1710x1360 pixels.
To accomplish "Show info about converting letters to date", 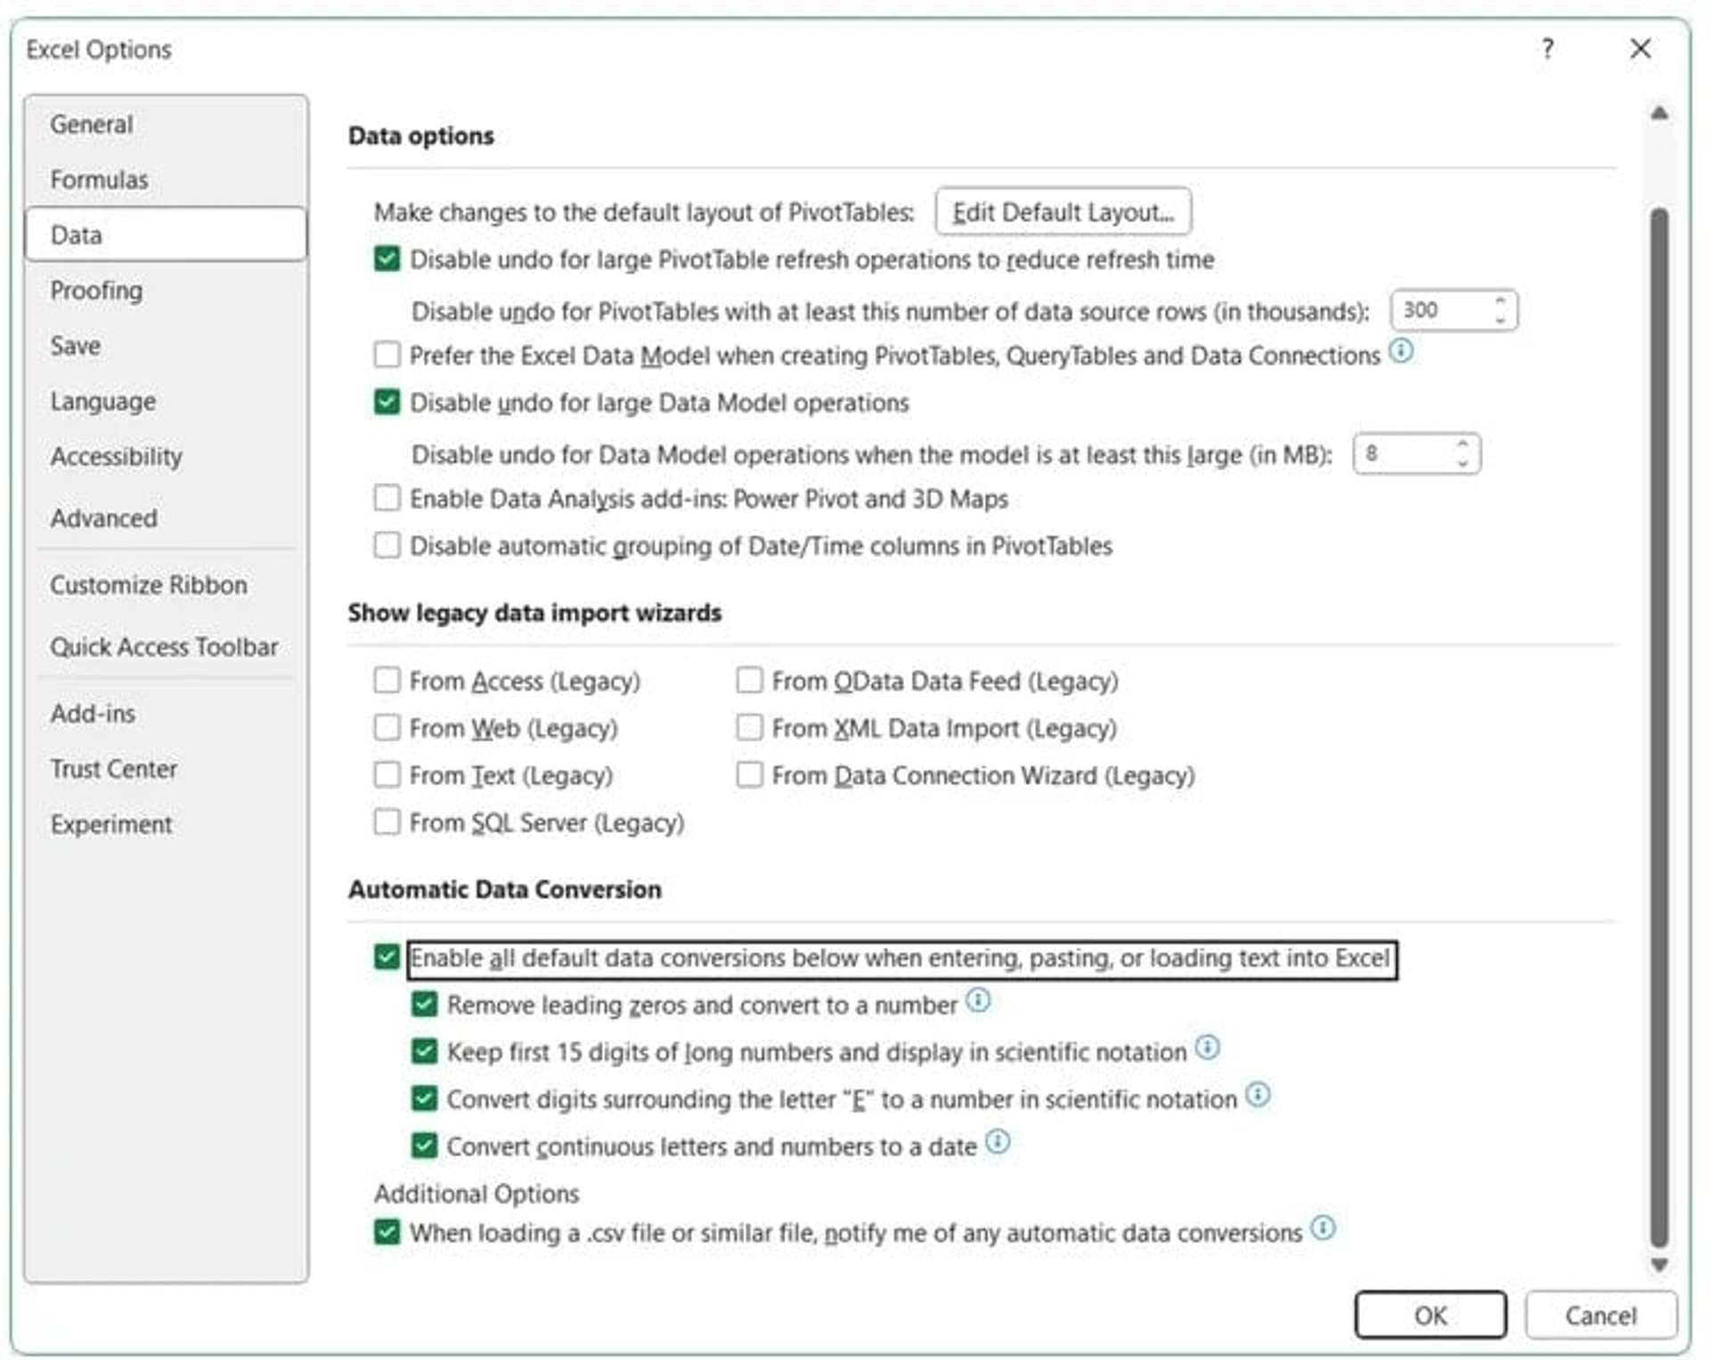I will click(997, 1142).
